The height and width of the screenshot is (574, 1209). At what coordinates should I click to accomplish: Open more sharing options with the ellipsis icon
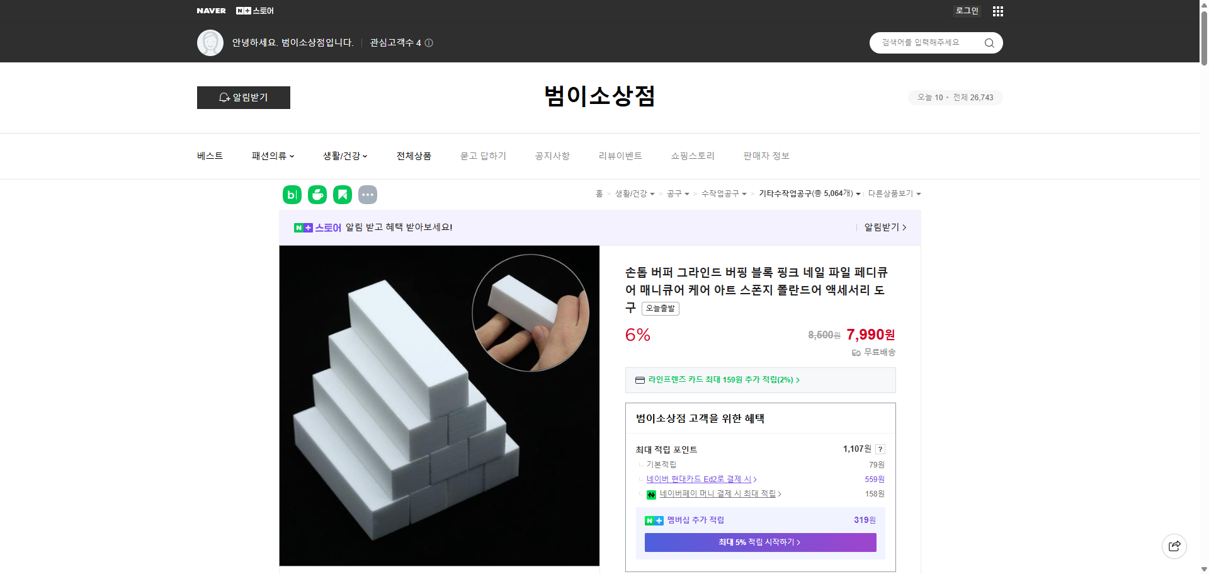368,195
